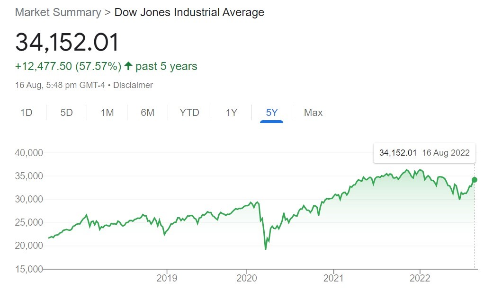Select the YTD tab
Image resolution: width=502 pixels, height=290 pixels.
click(189, 113)
